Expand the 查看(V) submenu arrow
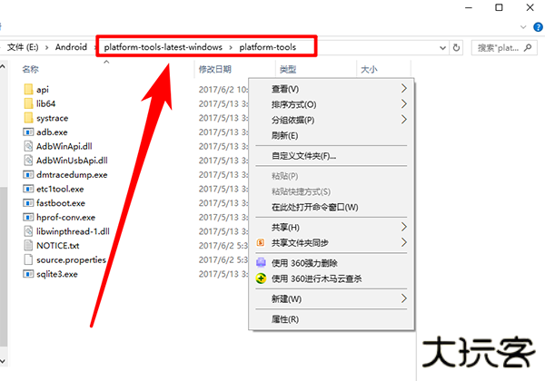The image size is (545, 381). (404, 89)
